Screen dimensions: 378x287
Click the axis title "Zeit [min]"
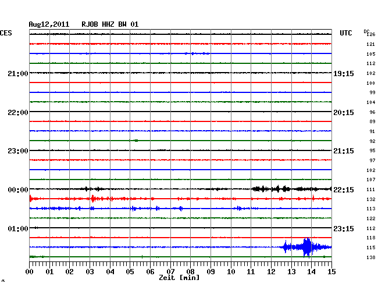(179, 278)
